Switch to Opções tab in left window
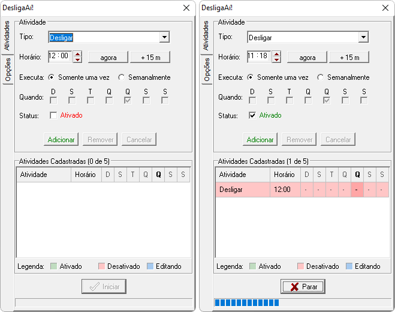This screenshot has width=395, height=312. [8, 70]
